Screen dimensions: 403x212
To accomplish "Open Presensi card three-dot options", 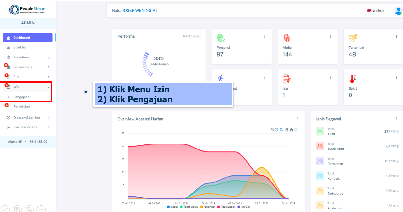I will 264,36.
